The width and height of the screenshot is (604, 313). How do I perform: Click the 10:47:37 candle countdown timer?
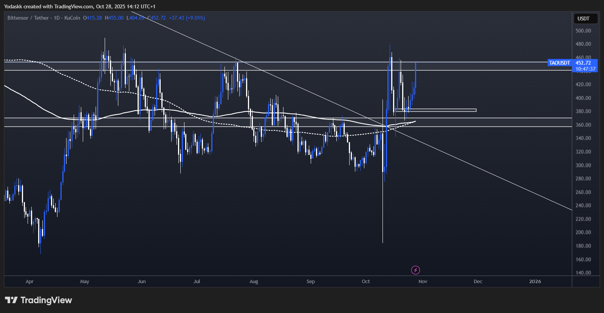pyautogui.click(x=585, y=69)
